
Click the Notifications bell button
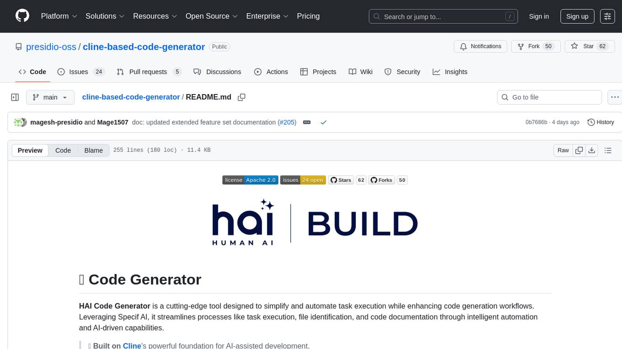pos(480,46)
